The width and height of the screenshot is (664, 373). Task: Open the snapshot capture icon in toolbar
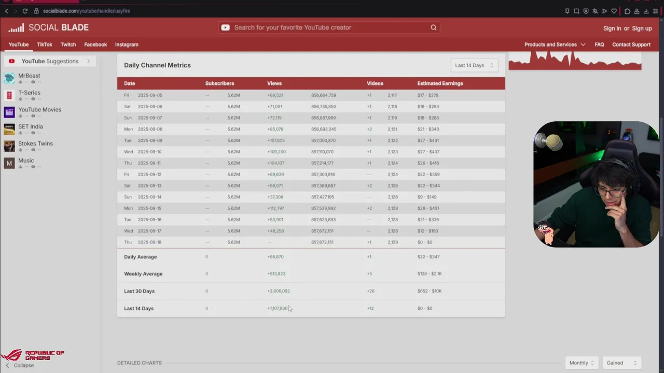coord(576,11)
